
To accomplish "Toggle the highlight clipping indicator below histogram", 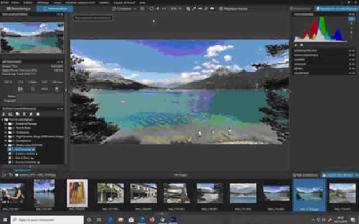I will pyautogui.click(x=301, y=45).
